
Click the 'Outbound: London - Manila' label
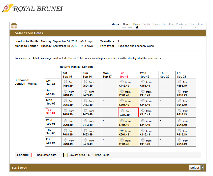click(25, 82)
